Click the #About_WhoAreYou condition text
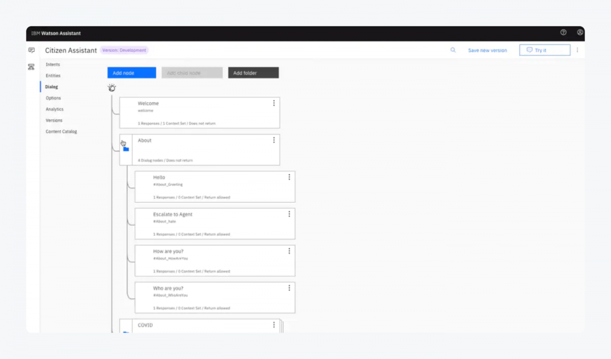This screenshot has width=611, height=359. pos(171,295)
